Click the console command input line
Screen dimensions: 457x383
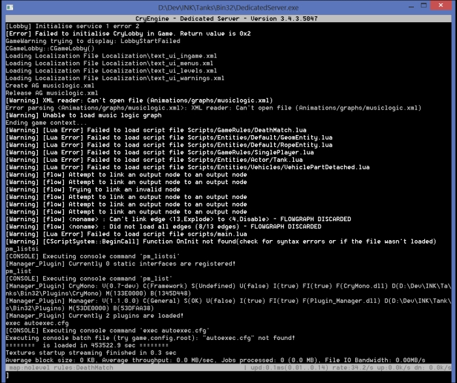click(228, 375)
